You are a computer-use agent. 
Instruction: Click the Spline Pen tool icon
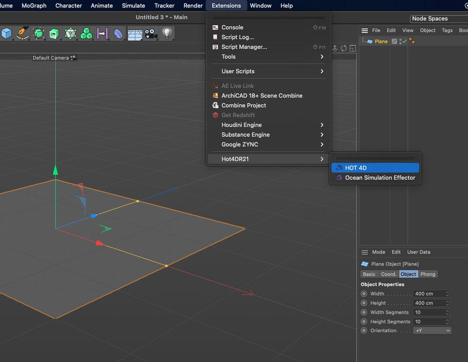[22, 33]
